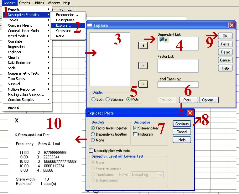Expand the General Linear Model submenu
Image resolution: width=239 pixels, height=194 pixels.
27,31
